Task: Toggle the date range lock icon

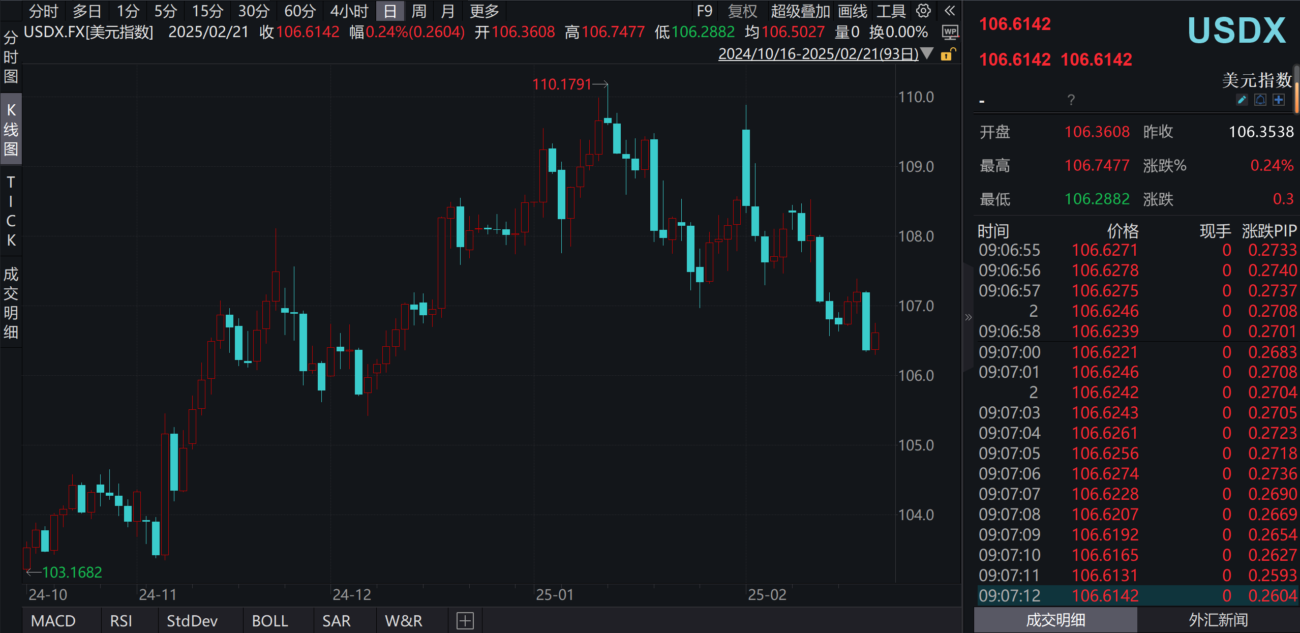Action: [948, 54]
